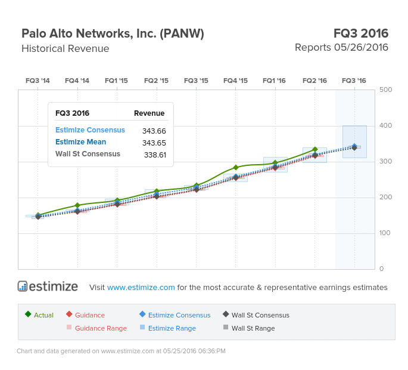Click the FQ1 '15 axis label

coord(117,81)
